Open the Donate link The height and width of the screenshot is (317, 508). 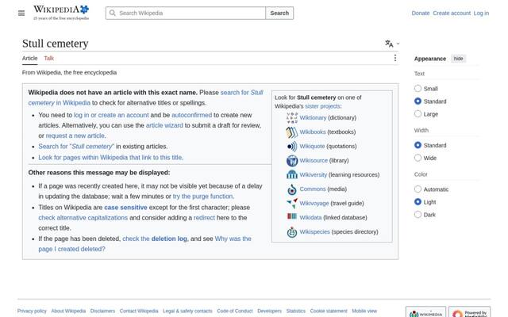(421, 13)
